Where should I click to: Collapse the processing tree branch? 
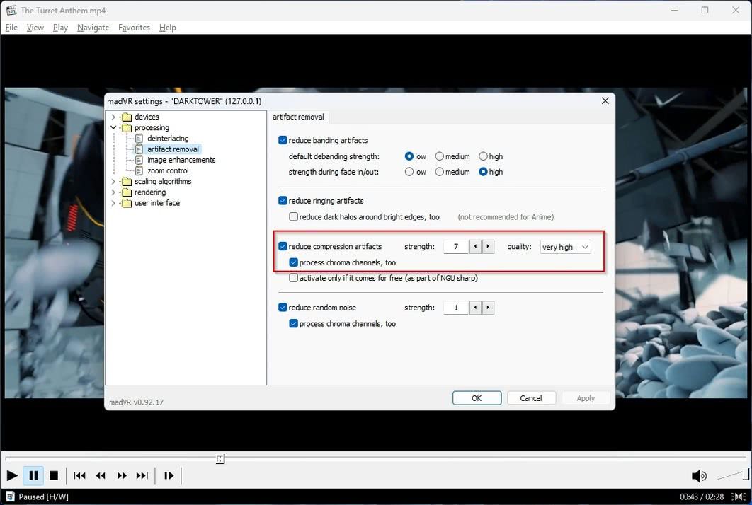pyautogui.click(x=113, y=127)
